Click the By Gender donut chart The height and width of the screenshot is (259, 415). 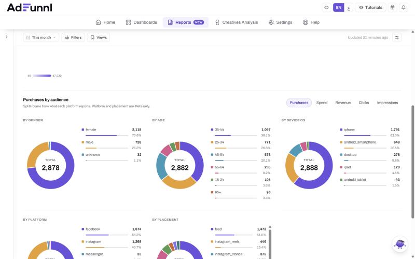pos(50,165)
